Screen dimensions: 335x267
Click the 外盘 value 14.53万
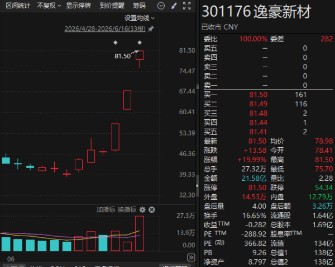[x=254, y=197]
